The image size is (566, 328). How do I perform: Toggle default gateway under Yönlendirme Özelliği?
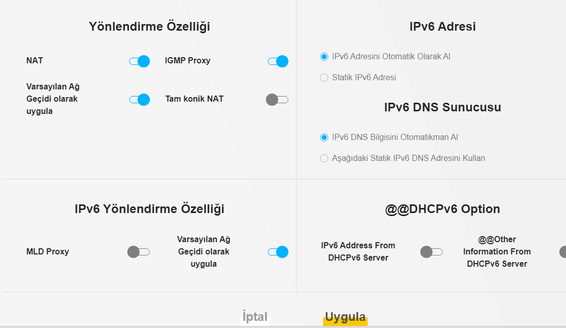coord(139,100)
